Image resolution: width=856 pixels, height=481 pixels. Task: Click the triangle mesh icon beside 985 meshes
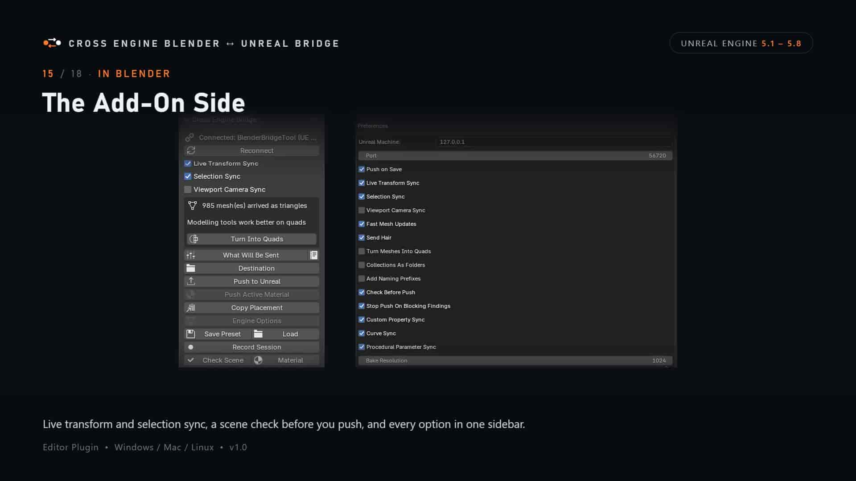click(192, 205)
